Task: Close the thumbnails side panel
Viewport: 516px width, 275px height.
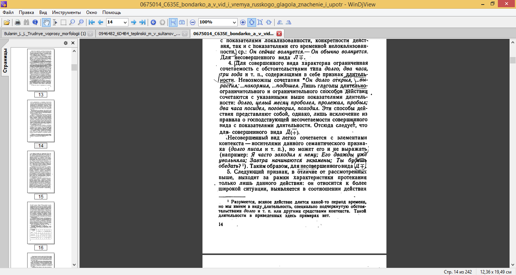Action: [73, 43]
